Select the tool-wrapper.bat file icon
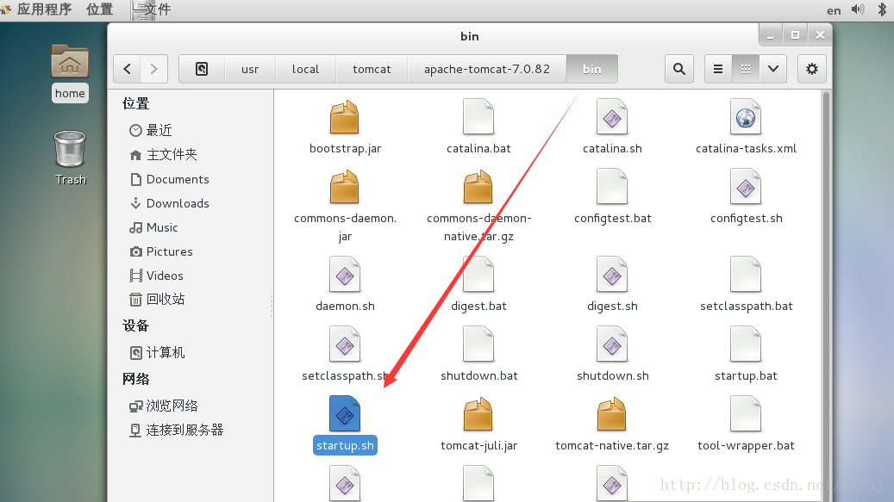The width and height of the screenshot is (894, 502). click(745, 414)
